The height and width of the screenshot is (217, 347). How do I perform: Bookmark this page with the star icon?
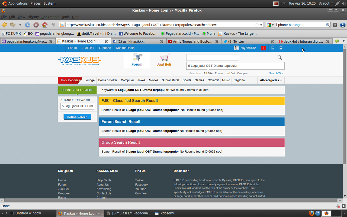pos(257,25)
